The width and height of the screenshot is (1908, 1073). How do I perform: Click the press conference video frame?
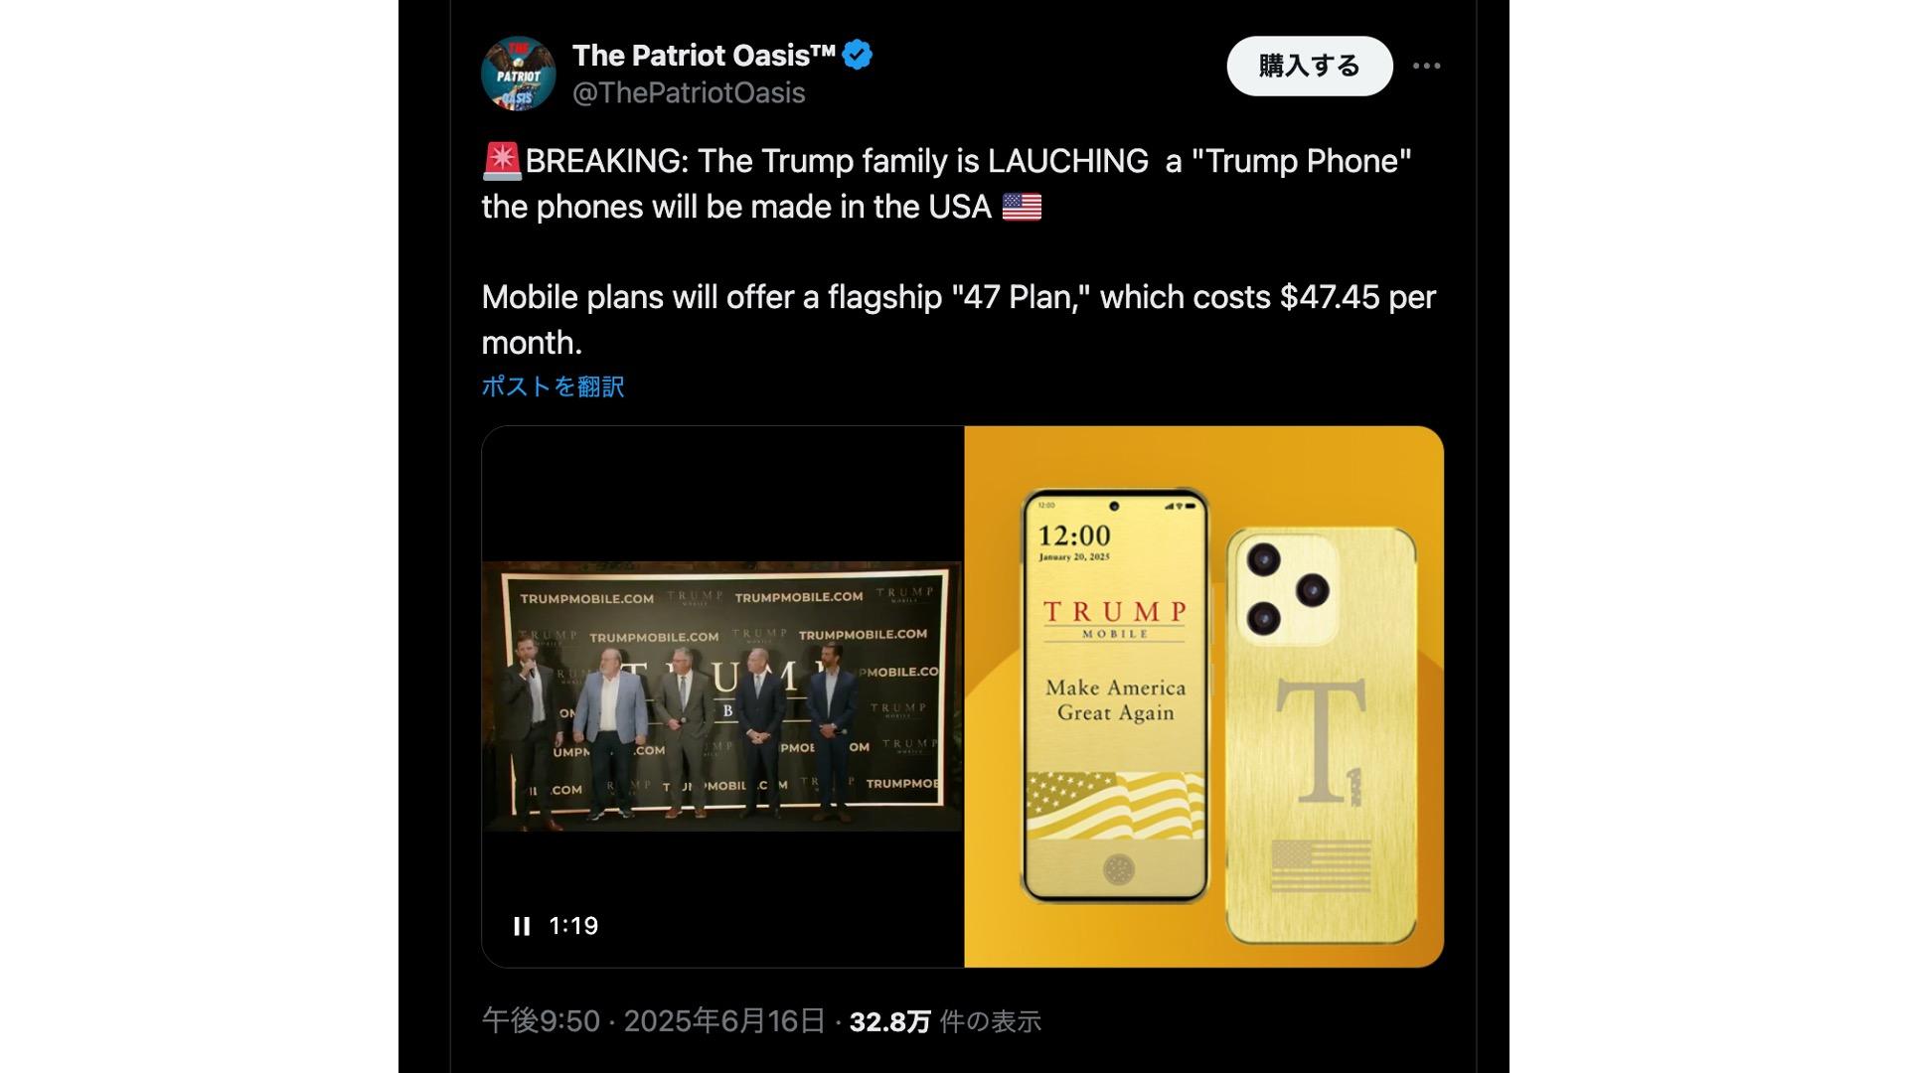(722, 696)
